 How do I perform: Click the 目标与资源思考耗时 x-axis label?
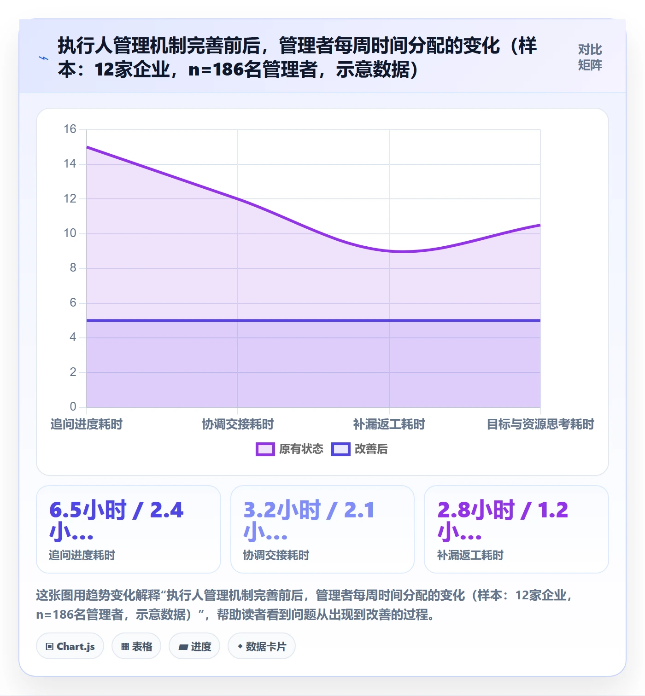click(x=540, y=424)
